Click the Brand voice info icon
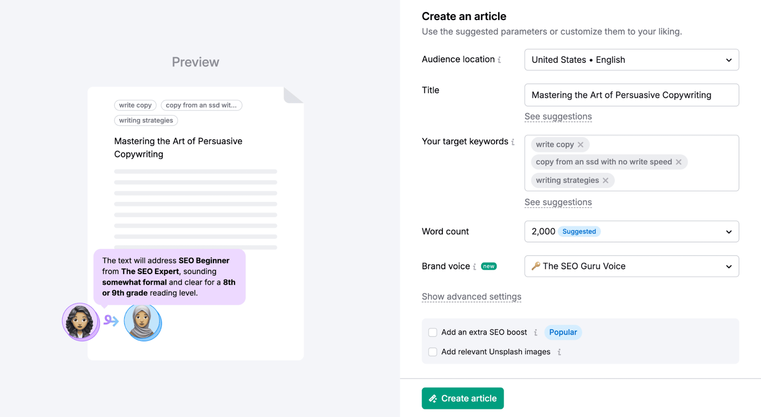The width and height of the screenshot is (761, 417). pos(475,266)
